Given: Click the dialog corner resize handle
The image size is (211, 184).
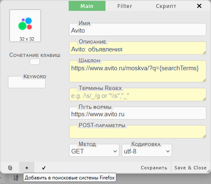Looking at the screenshot, I should coord(208,171).
